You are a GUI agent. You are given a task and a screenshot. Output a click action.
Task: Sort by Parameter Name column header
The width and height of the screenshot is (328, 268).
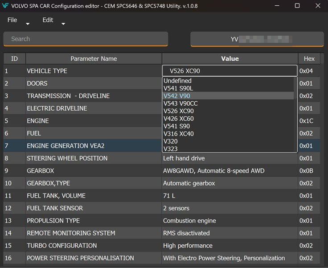94,58
